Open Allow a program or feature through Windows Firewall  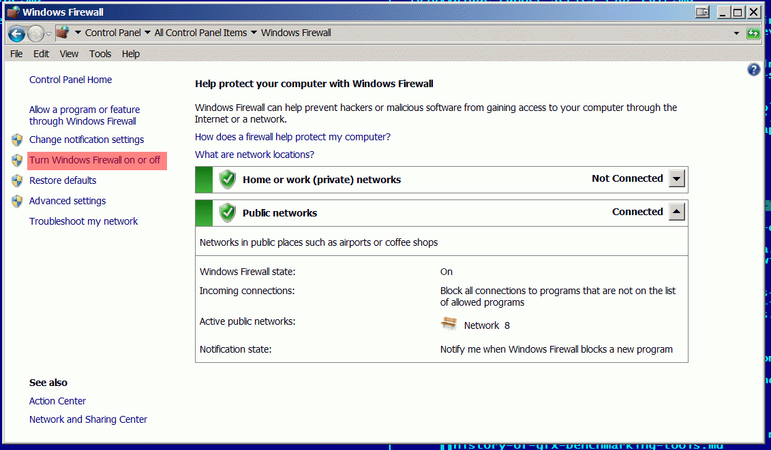coord(84,116)
